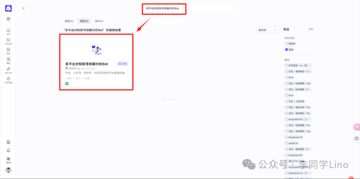Close the search page with the X
The width and height of the screenshot is (360, 179).
pyautogui.click(x=24, y=8)
